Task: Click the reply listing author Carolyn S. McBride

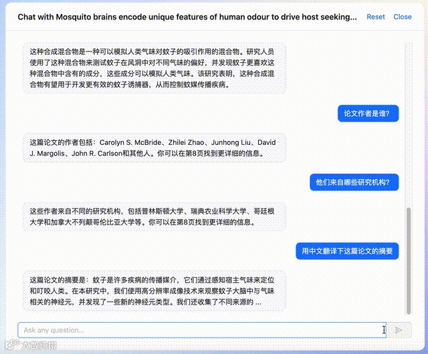Action: 154,148
